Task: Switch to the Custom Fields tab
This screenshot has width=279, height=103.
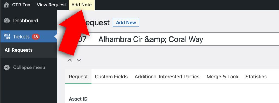Action: [x=111, y=77]
